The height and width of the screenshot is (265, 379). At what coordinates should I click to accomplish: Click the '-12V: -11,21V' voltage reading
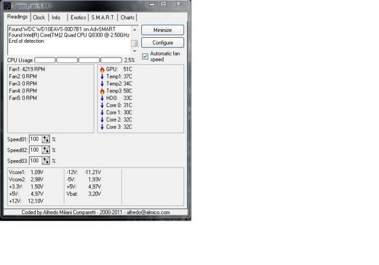tap(83, 173)
